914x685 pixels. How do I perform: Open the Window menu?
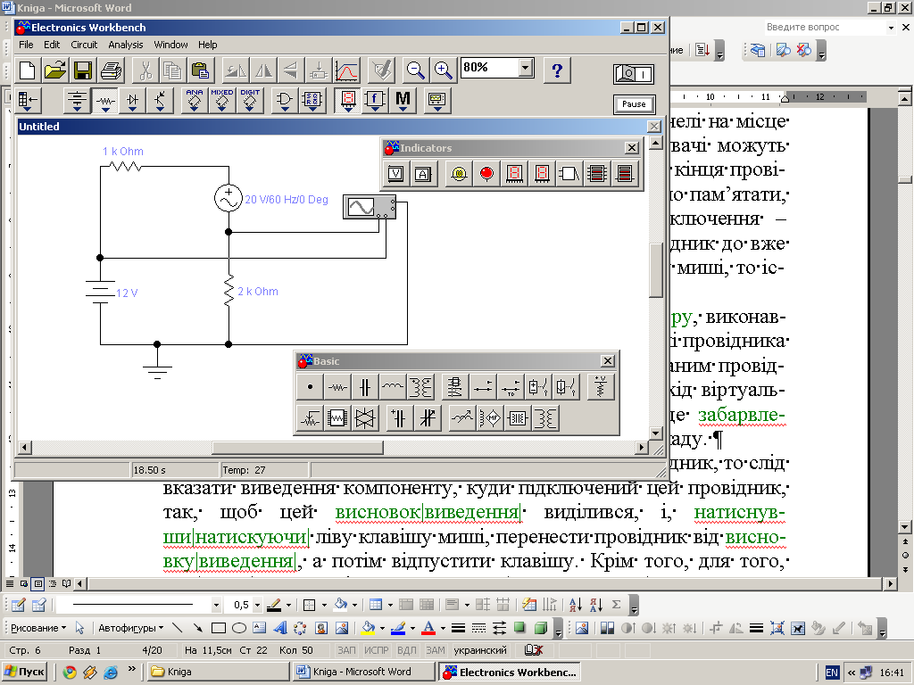point(170,45)
